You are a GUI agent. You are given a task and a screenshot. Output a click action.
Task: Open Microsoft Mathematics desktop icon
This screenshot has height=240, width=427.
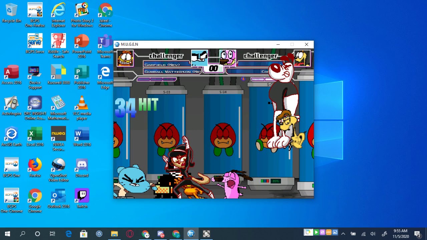pos(58,108)
